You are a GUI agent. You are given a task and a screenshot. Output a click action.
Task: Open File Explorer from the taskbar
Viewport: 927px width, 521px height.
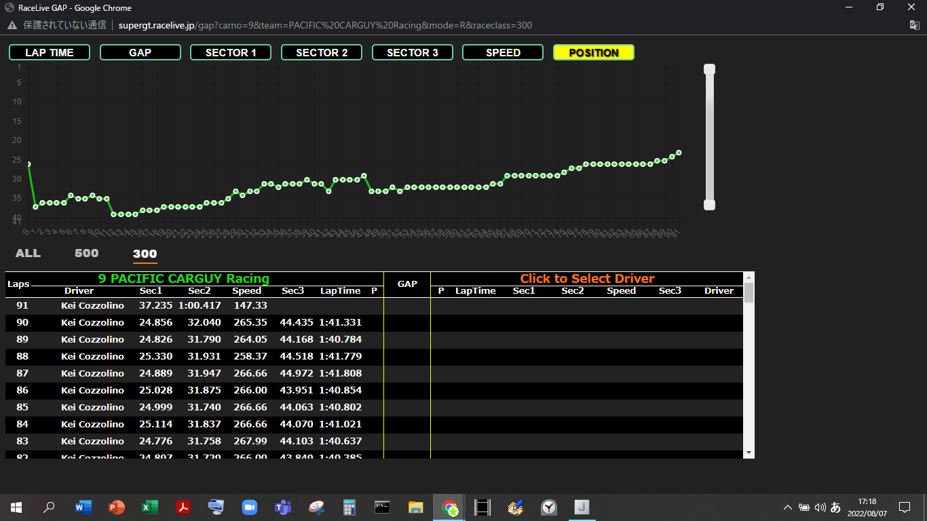point(416,507)
